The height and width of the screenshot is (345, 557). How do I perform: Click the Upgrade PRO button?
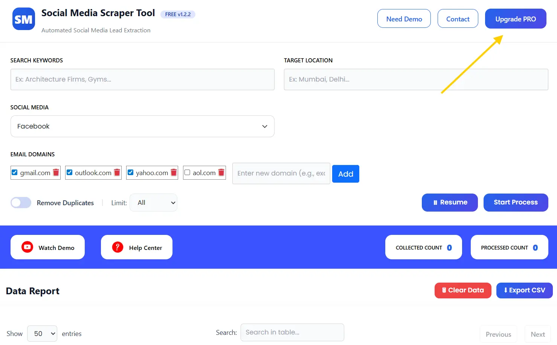pyautogui.click(x=516, y=19)
